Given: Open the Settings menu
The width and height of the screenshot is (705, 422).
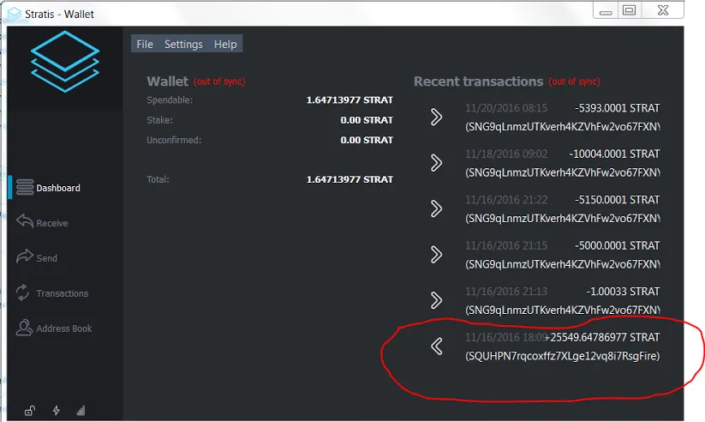Looking at the screenshot, I should point(183,44).
